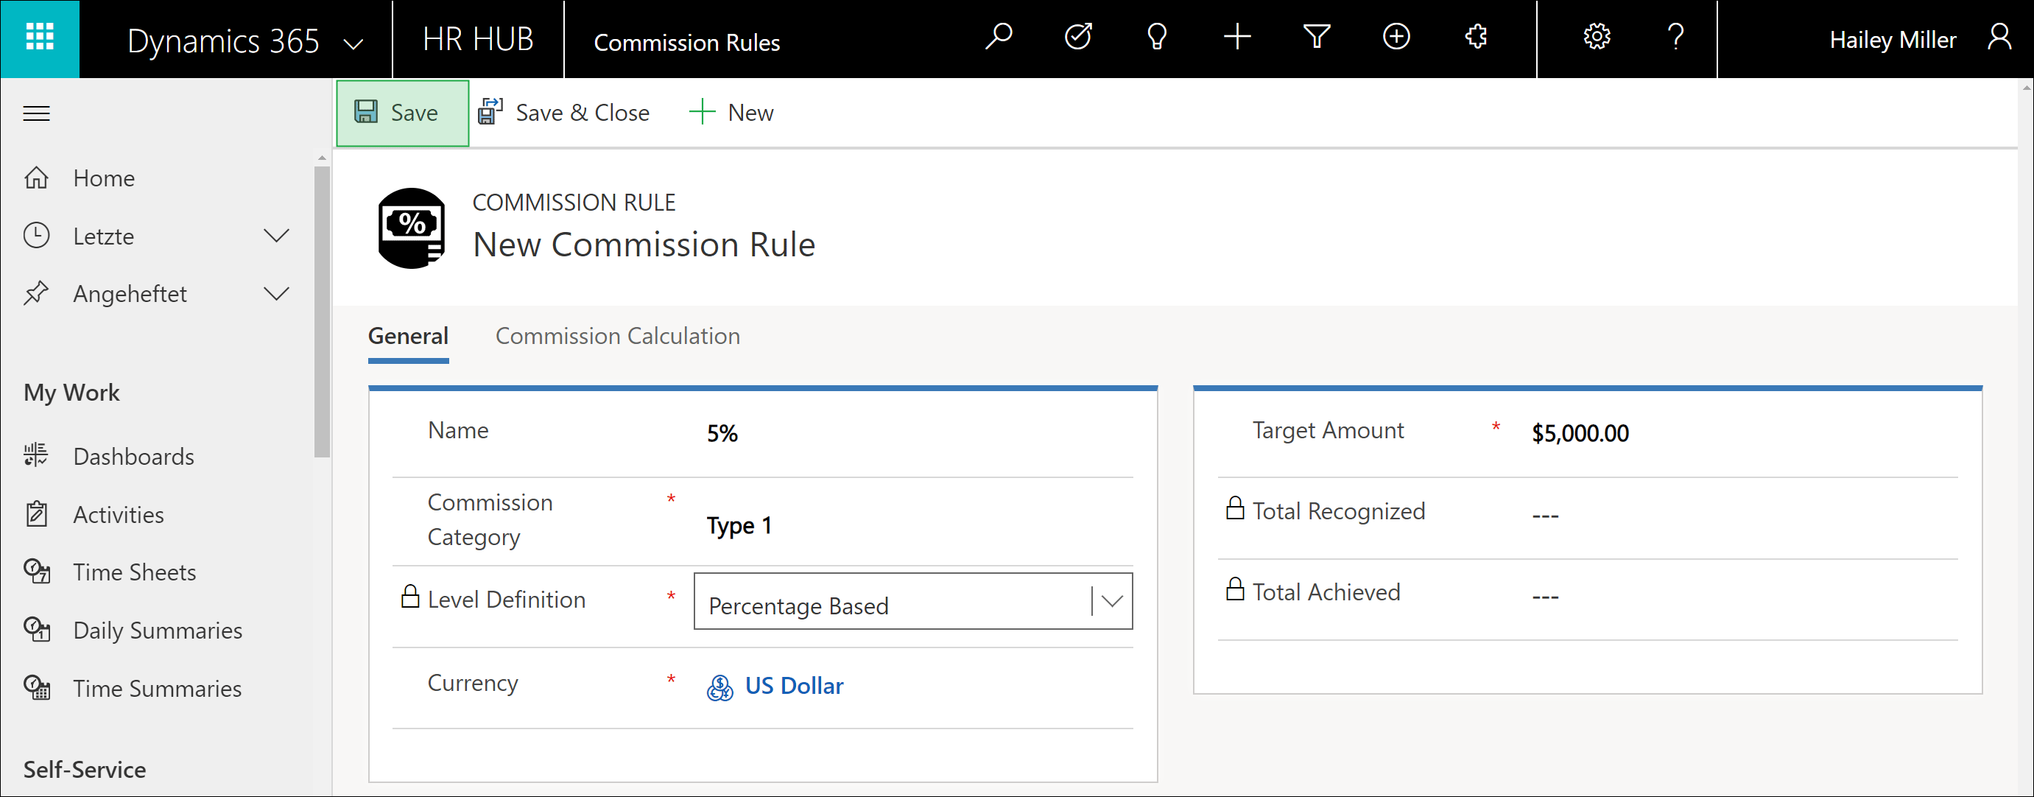Click the Home house icon
This screenshot has height=797, width=2034.
point(36,178)
